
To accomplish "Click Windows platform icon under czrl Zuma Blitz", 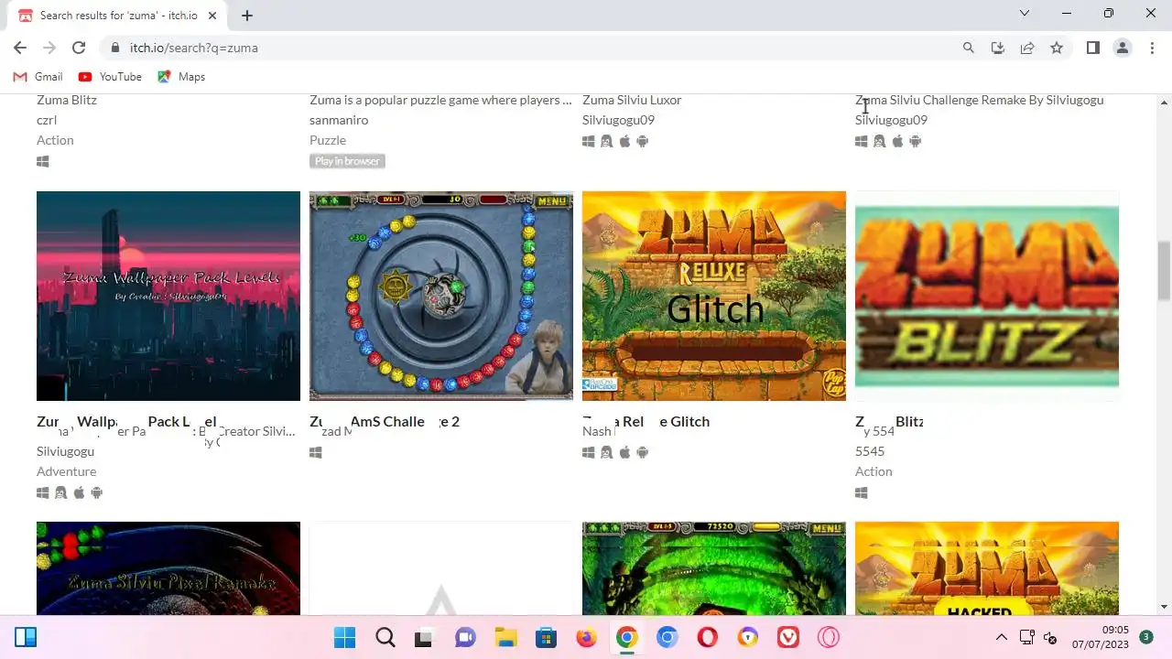I will tap(43, 161).
